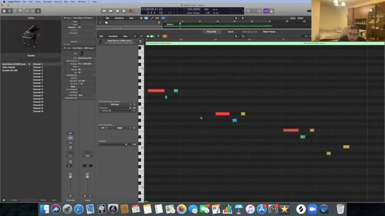This screenshot has width=385, height=216.
Task: Select Channel 1 in Library list
Action: point(38,64)
